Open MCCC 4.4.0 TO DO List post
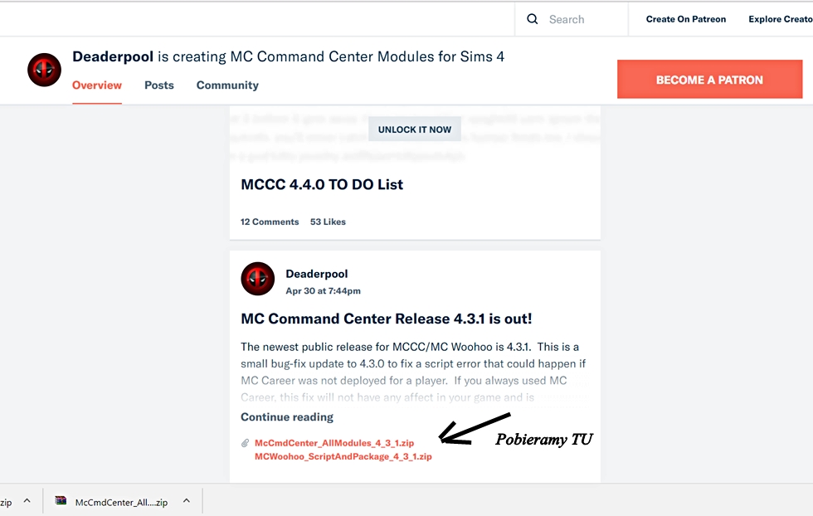Viewport: 813px width, 516px height. point(322,185)
